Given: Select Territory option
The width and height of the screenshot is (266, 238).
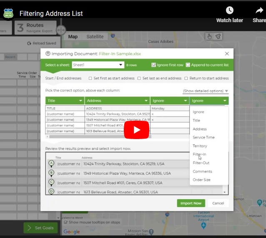Looking at the screenshot, I should point(200,146).
